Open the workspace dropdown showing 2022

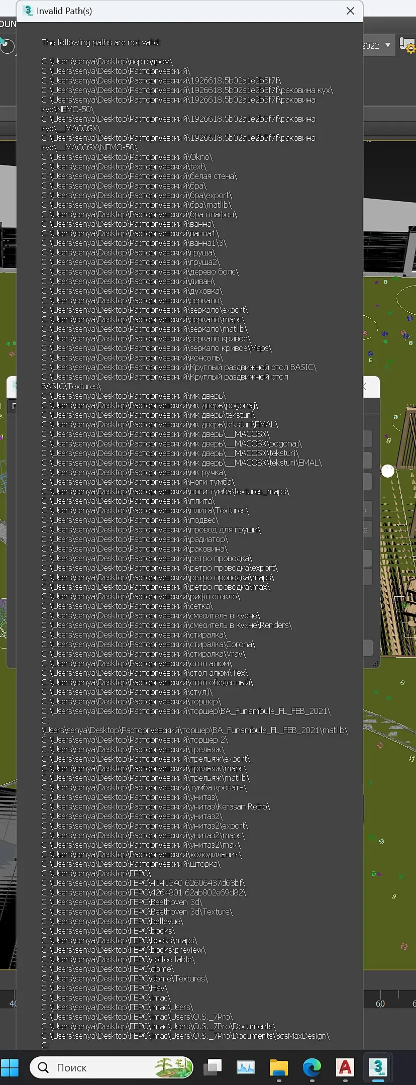[x=377, y=45]
